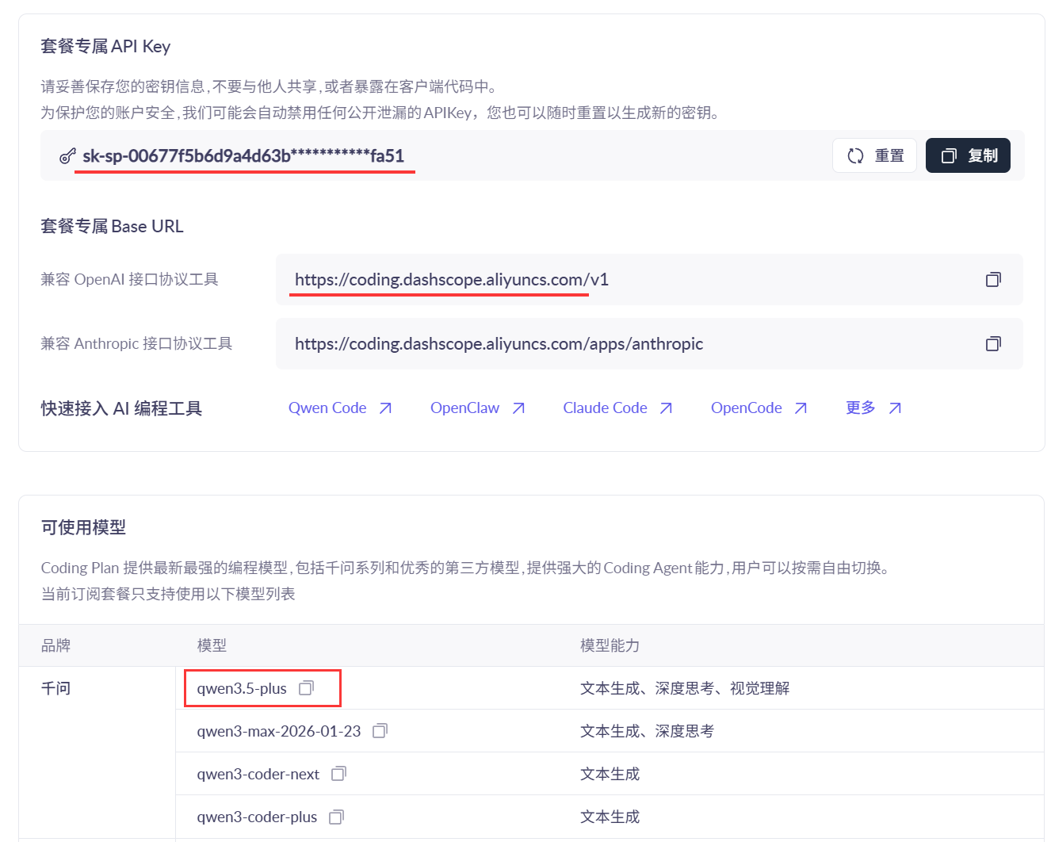
Task: Click the external arrow next to OpenCode
Action: [801, 408]
